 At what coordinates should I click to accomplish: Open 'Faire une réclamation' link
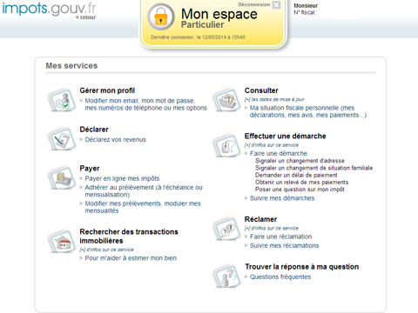(x=280, y=236)
